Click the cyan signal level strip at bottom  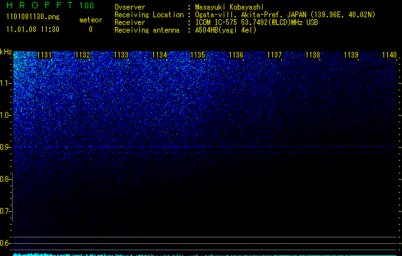pyautogui.click(x=205, y=255)
